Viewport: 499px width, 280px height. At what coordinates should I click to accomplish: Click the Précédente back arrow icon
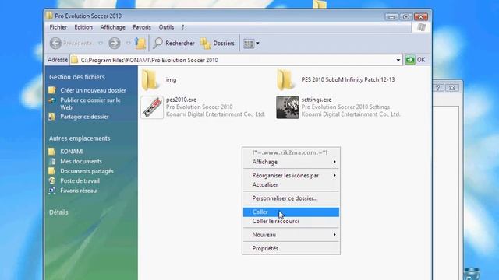[55, 44]
